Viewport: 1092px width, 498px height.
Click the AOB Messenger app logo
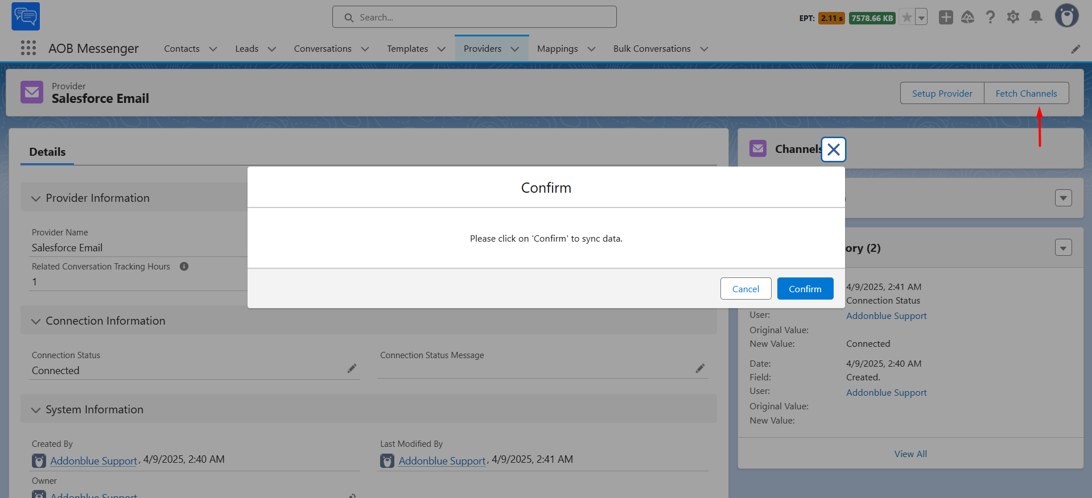click(26, 16)
